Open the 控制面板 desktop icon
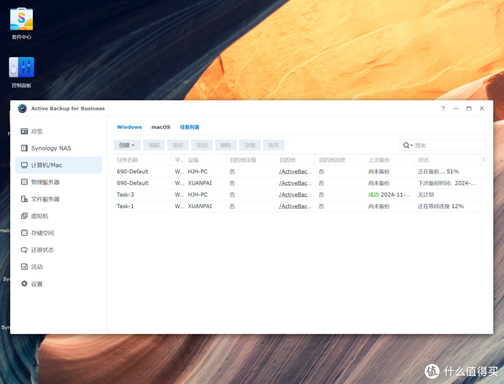The width and height of the screenshot is (504, 384). coord(21,68)
